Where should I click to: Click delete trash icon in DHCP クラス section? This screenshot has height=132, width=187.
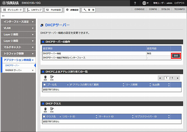pyautogui.click(x=45, y=110)
